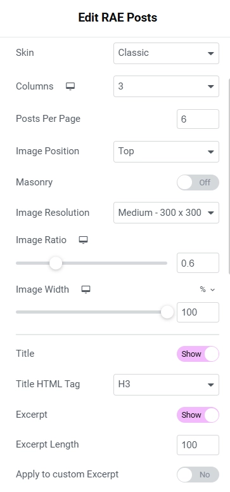Toggle the Masonry switch on
Image resolution: width=230 pixels, height=492 pixels.
tap(198, 182)
